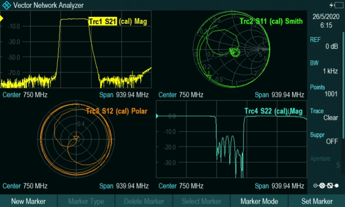Click Span 939.94 MHz under Trc4 plot
This screenshot has width=345, height=207.
pos(280,186)
